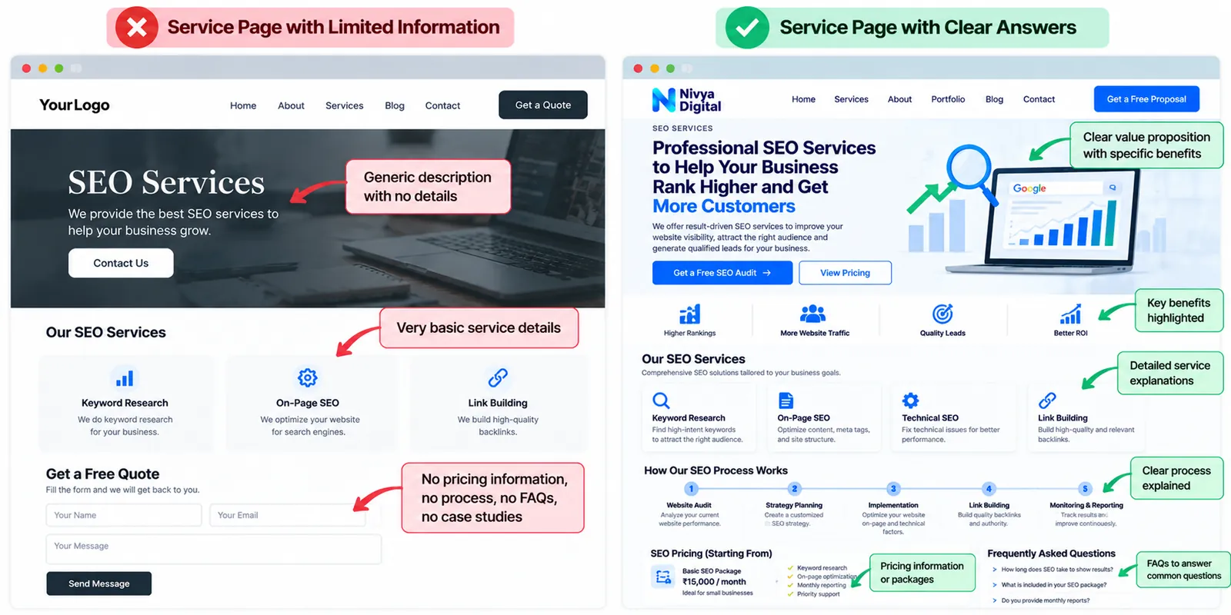1231x615 pixels.
Task: Open Portfolio in the Nivya Digital navigation
Action: coord(948,99)
